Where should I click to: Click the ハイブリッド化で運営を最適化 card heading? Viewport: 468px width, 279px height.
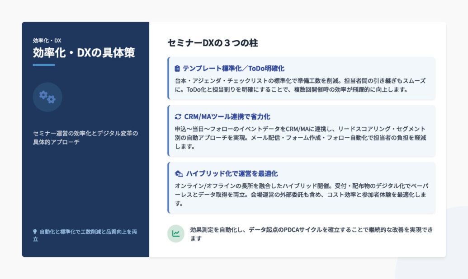pyautogui.click(x=232, y=174)
